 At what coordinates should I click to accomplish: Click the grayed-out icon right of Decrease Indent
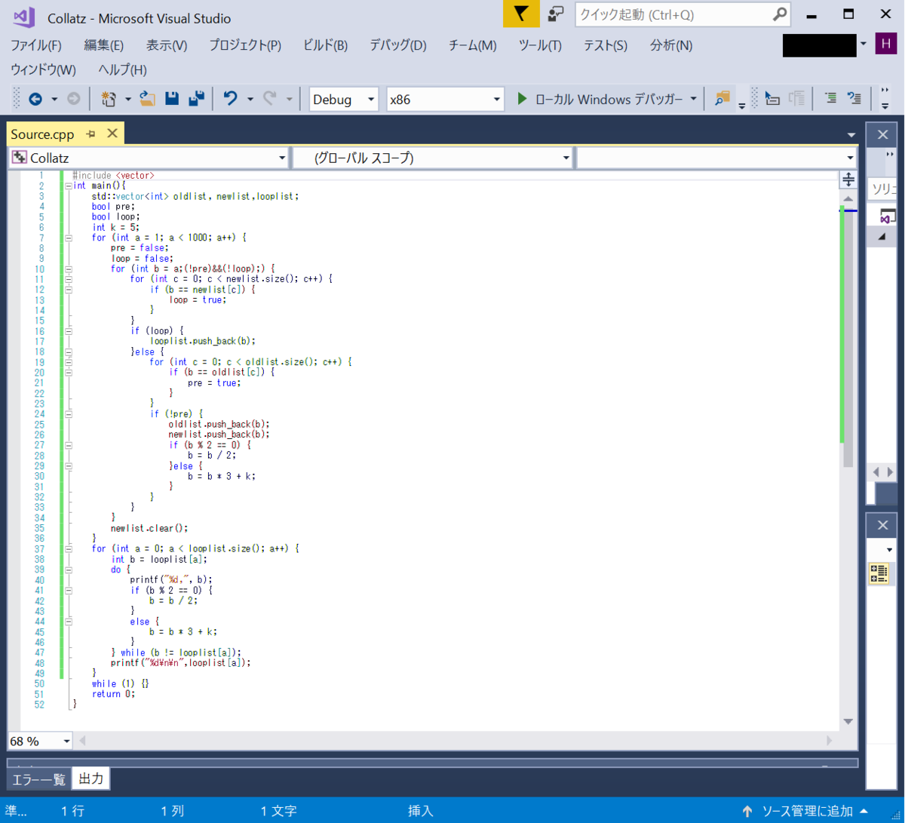[x=796, y=99]
